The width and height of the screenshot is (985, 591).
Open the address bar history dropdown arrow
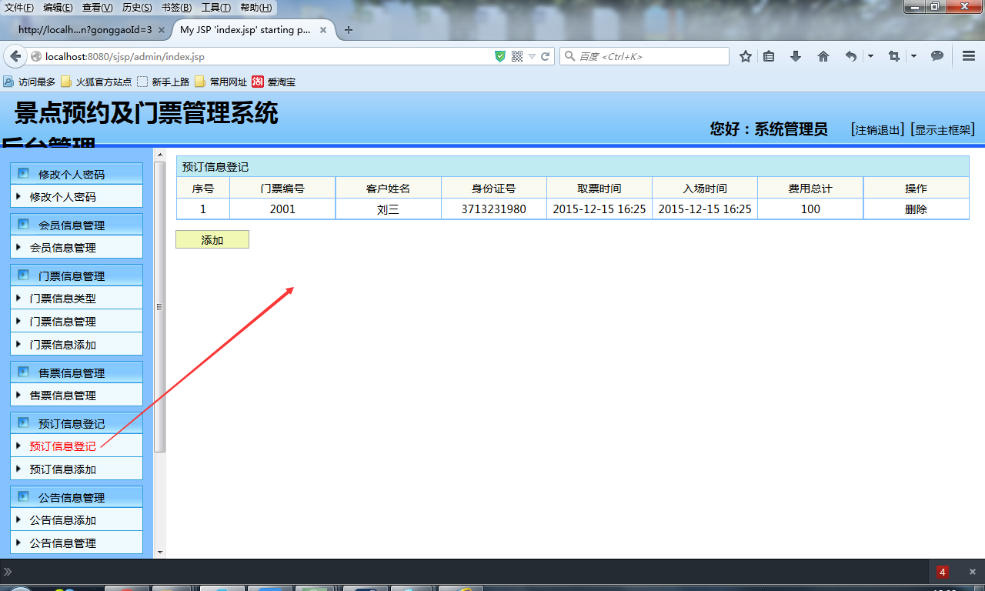[532, 57]
